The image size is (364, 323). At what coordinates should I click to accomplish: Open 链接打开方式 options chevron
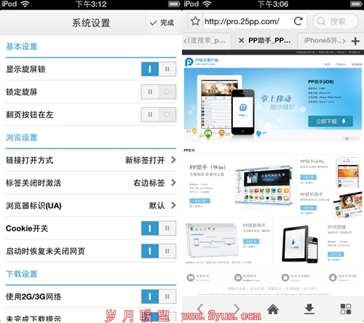[173, 160]
